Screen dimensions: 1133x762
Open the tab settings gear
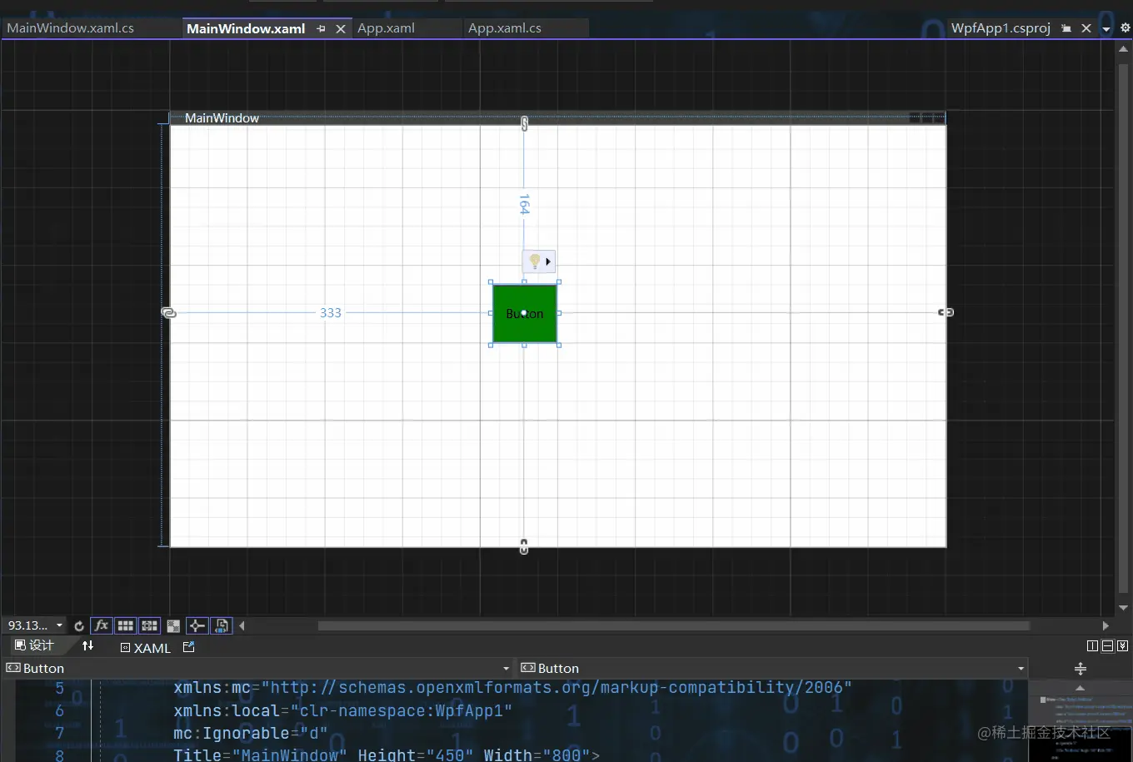pos(1125,28)
